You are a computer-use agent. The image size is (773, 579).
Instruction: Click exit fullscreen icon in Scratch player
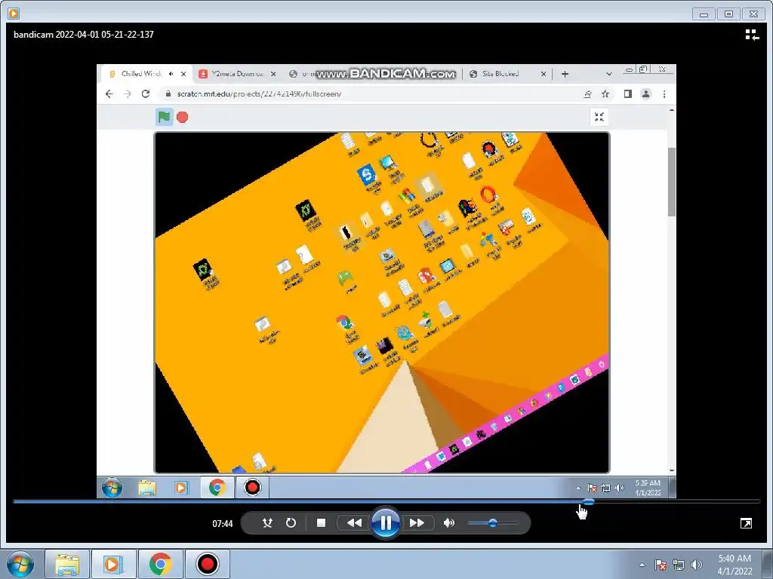click(x=599, y=117)
